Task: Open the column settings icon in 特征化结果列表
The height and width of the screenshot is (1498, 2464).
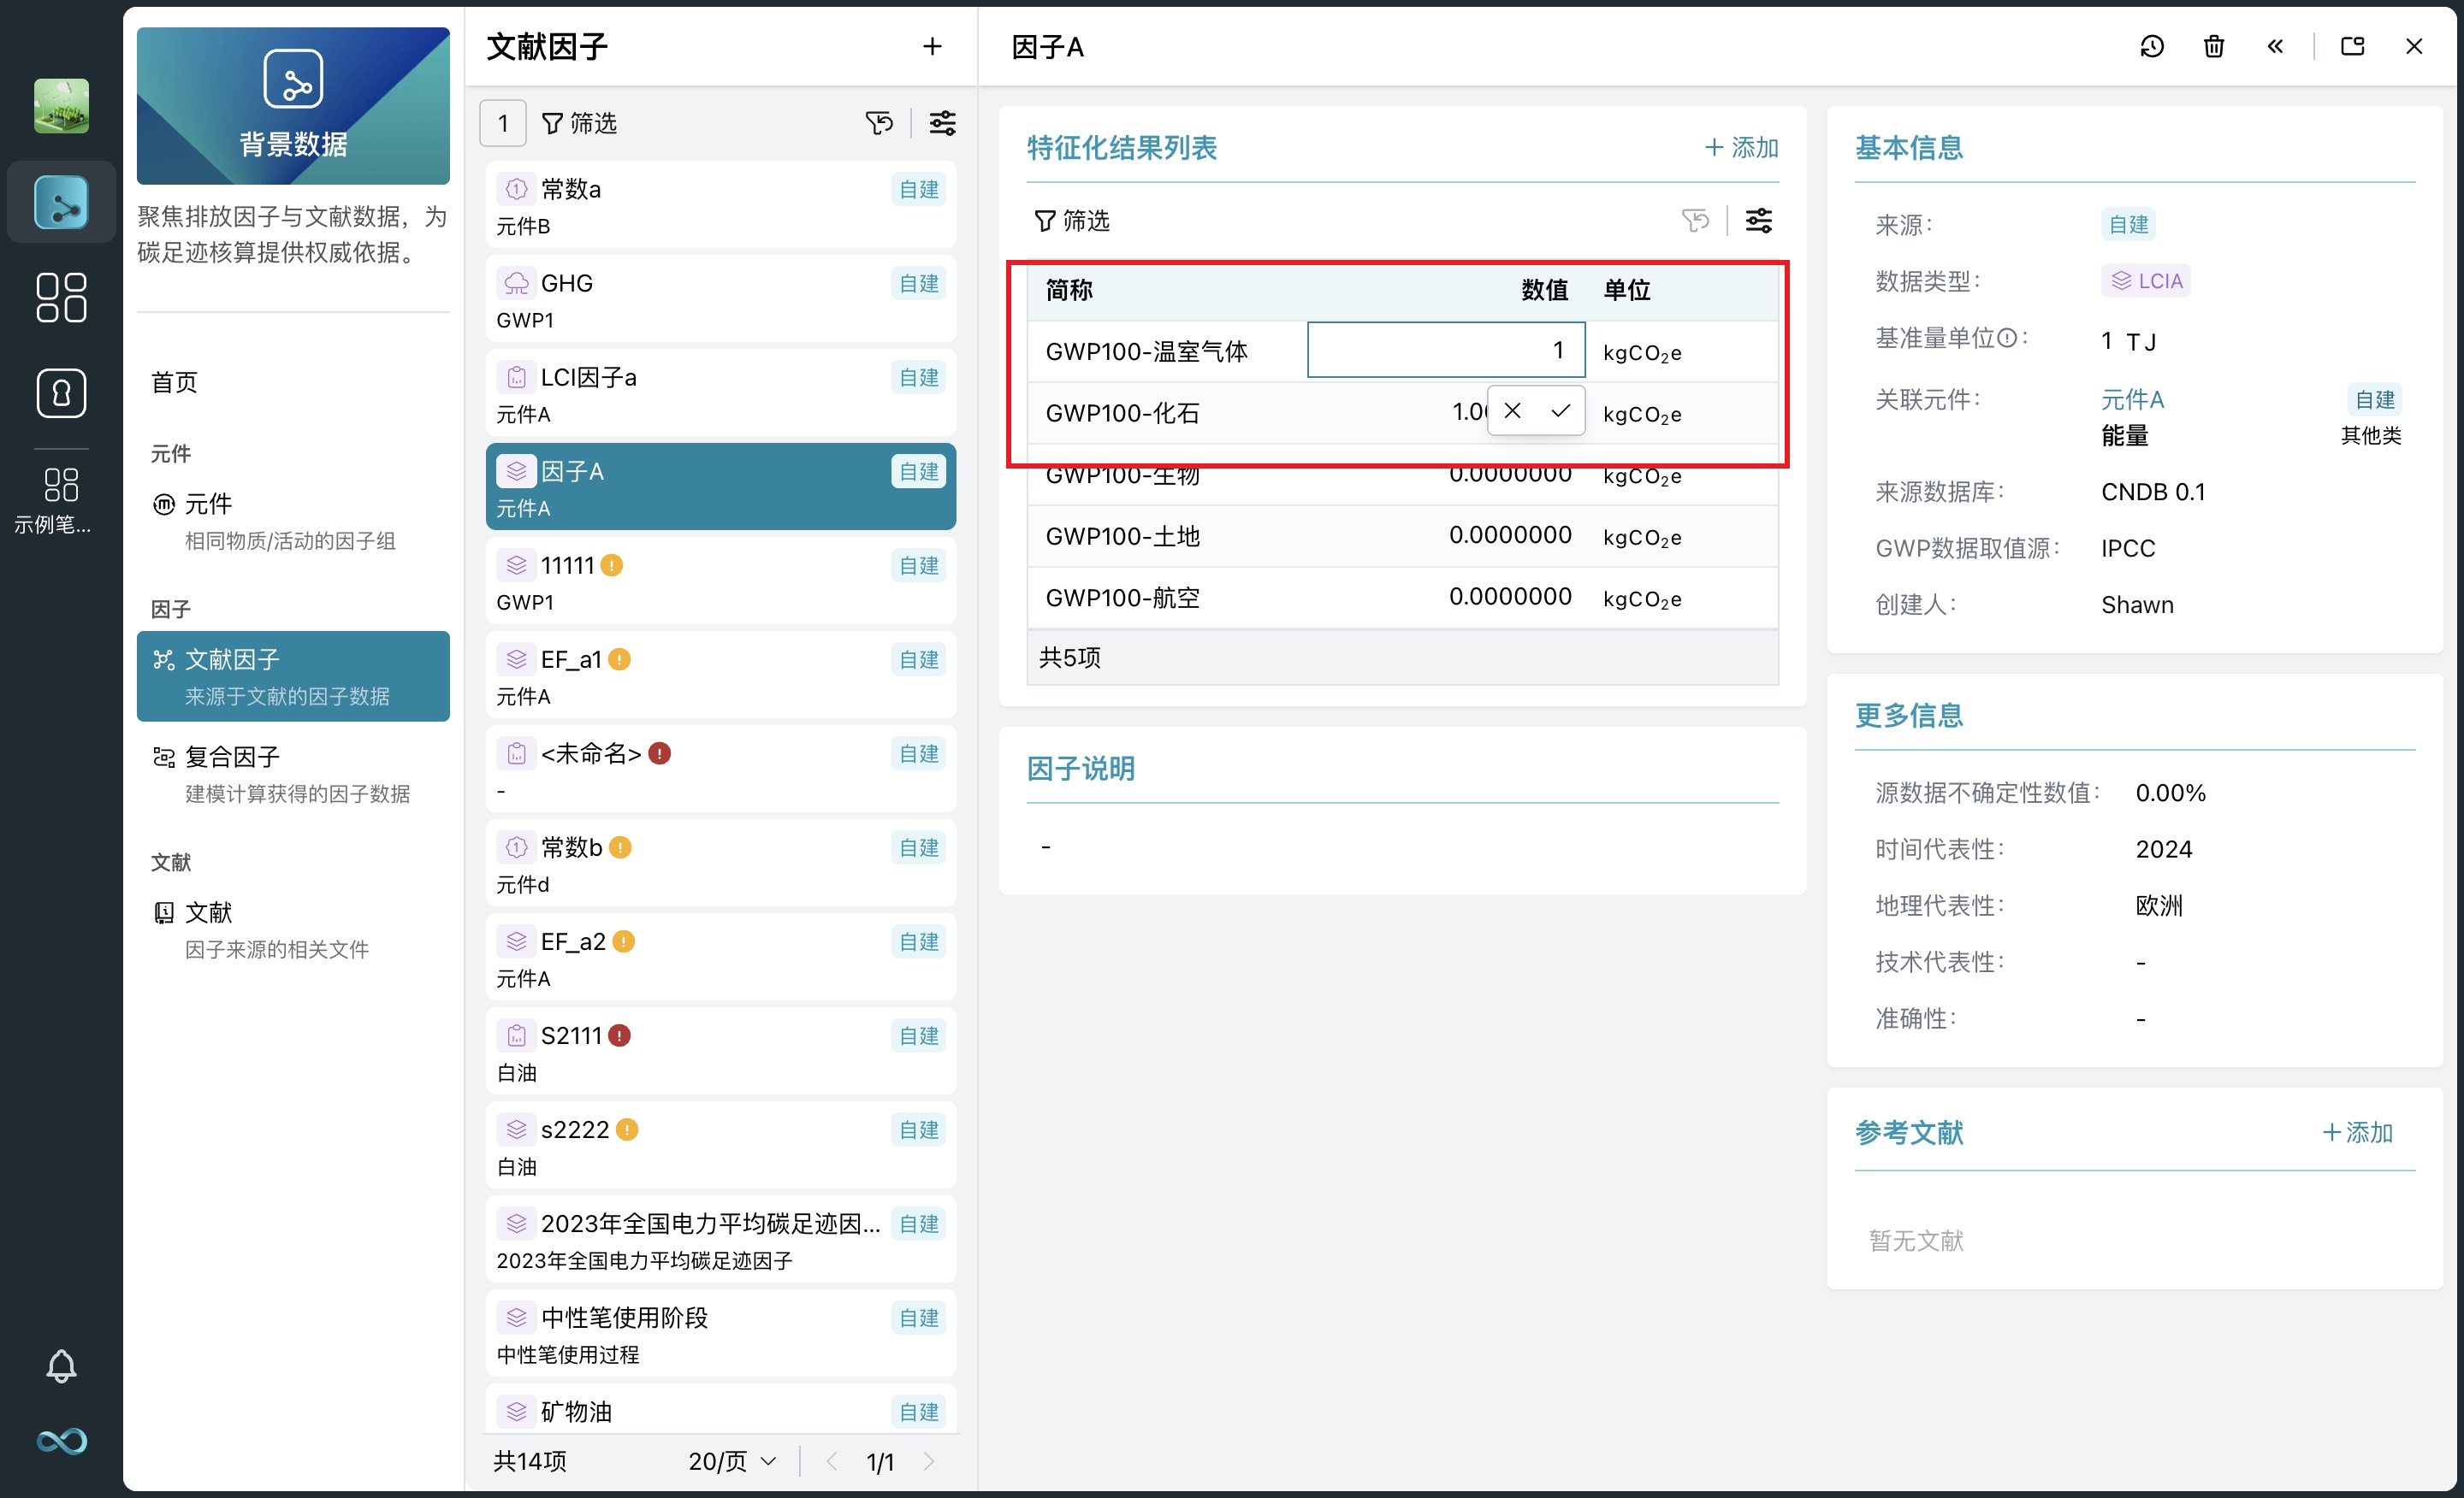Action: click(1758, 220)
